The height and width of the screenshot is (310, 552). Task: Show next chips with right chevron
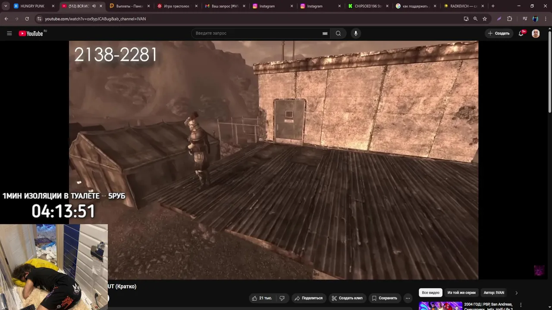click(x=517, y=293)
